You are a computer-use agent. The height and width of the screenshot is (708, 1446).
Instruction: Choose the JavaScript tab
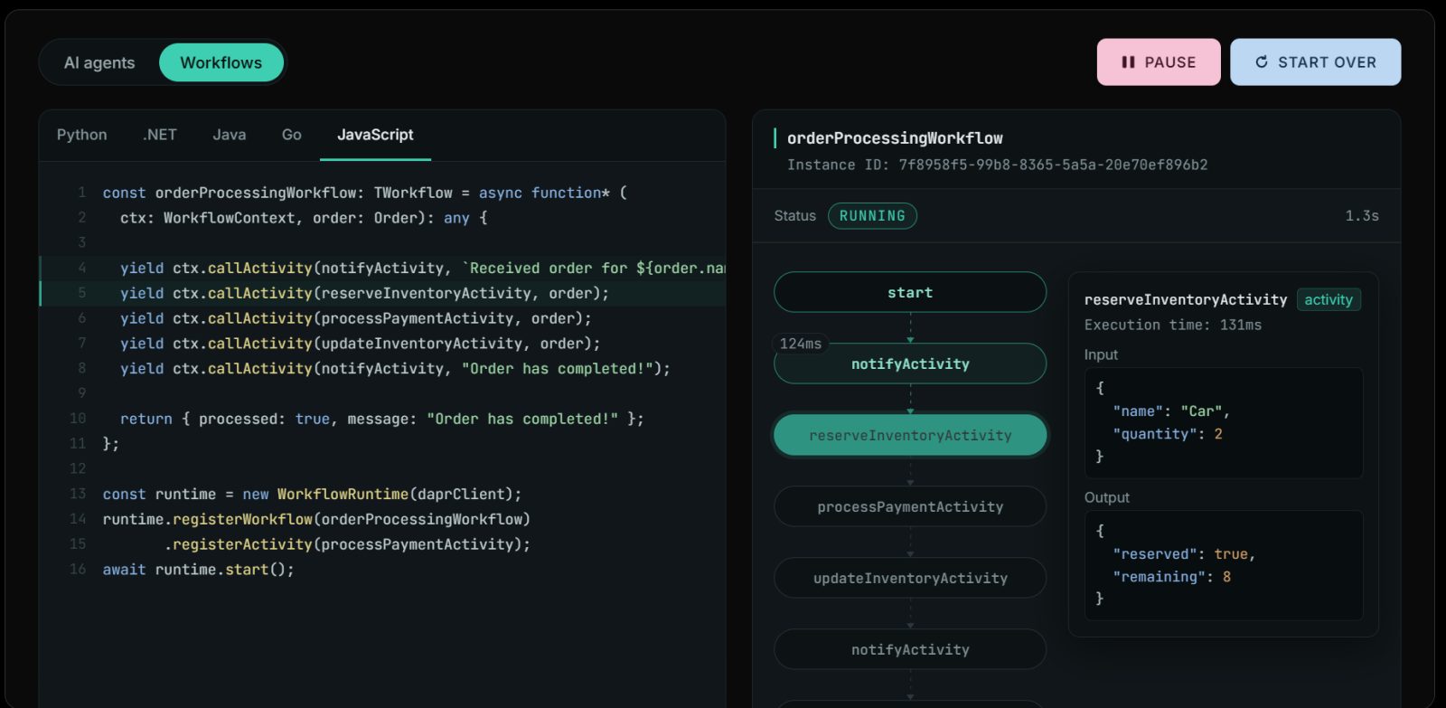(x=375, y=135)
